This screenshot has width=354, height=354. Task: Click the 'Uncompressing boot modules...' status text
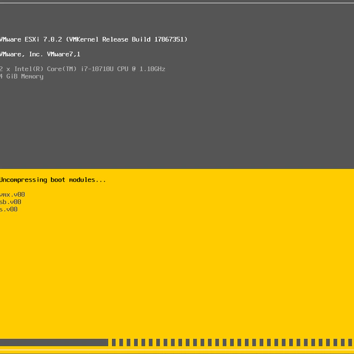click(x=52, y=180)
